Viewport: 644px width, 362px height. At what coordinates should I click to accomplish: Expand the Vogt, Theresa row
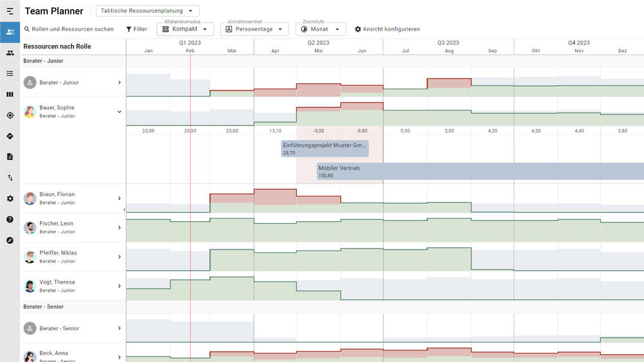point(120,286)
